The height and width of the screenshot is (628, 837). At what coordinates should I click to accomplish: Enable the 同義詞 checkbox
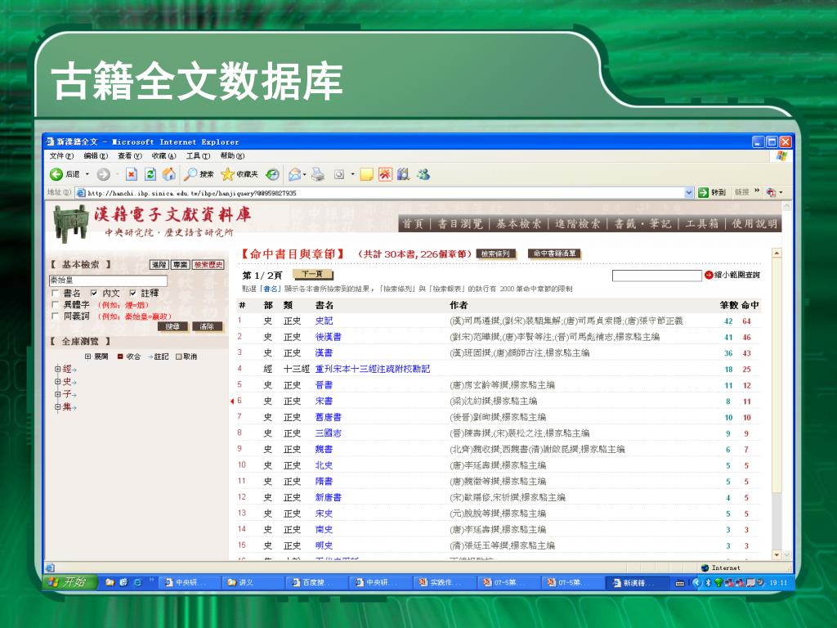(x=55, y=316)
